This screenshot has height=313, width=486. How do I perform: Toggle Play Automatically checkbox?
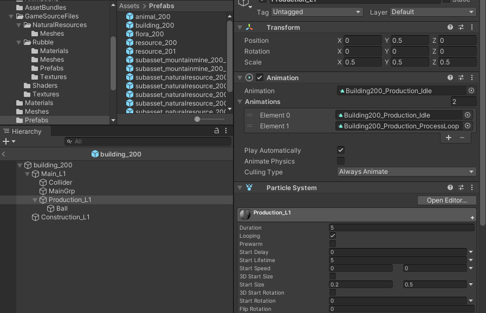click(x=341, y=150)
